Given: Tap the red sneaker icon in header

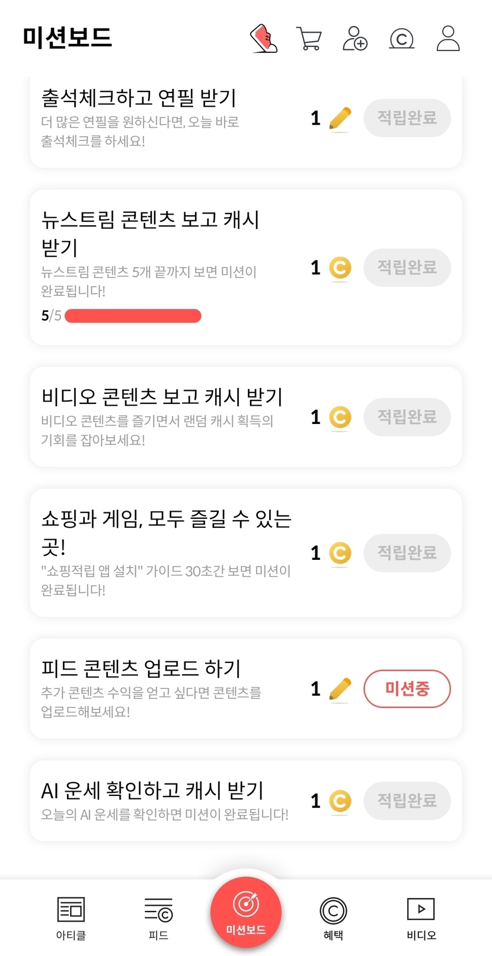Looking at the screenshot, I should (264, 39).
